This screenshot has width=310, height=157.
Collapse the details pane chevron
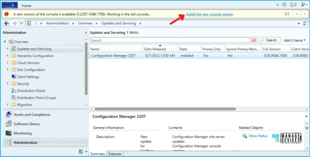pos(306,116)
